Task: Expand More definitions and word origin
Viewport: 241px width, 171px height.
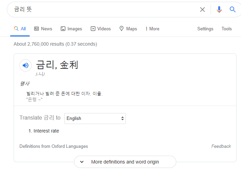Action: [125, 162]
